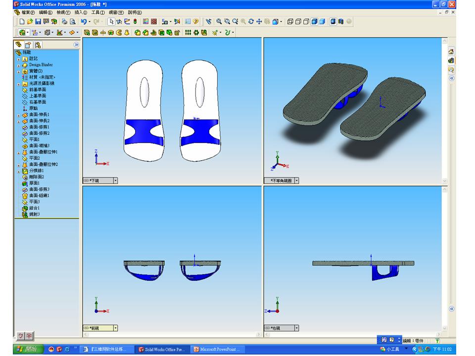Open SolidWorks Resources home icon in task pane
The image size is (475, 356).
tap(451, 51)
